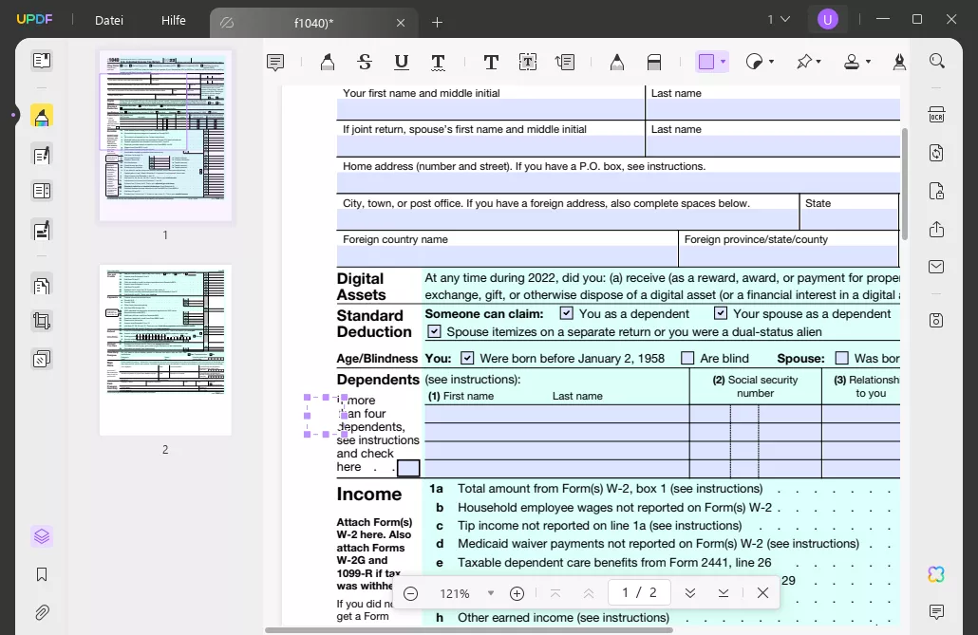Image resolution: width=978 pixels, height=635 pixels.
Task: Select the Underline annotation tool
Action: pyautogui.click(x=401, y=61)
